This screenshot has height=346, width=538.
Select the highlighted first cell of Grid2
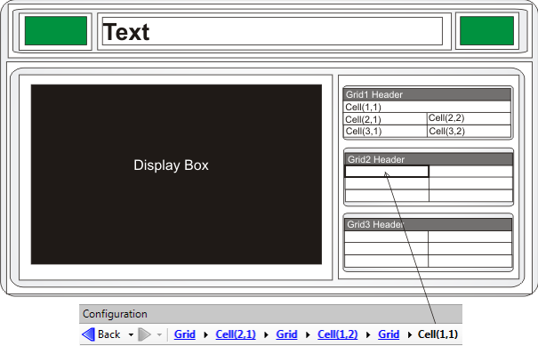[387, 172]
